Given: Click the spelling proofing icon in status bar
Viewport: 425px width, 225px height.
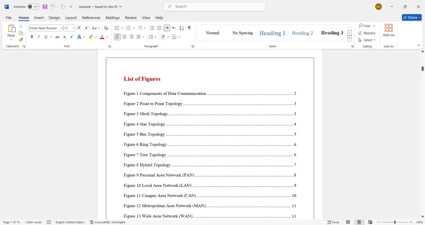Looking at the screenshot, I should (49, 222).
